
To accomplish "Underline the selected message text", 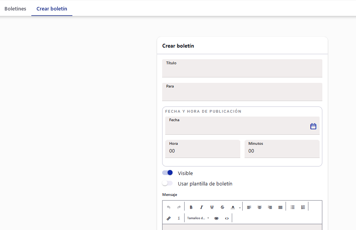I will pos(212,207).
